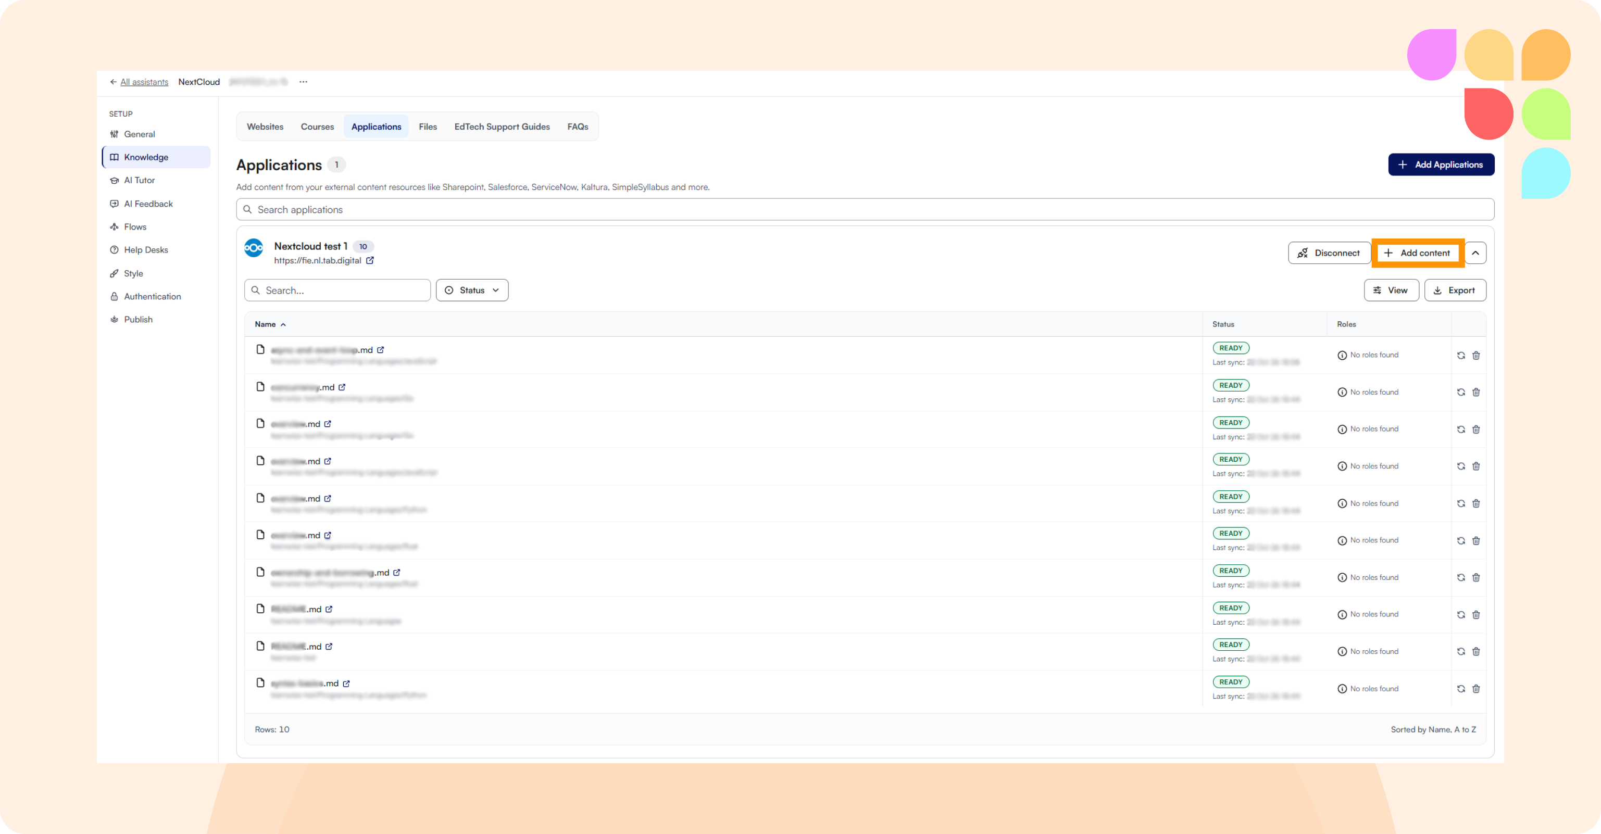Delete the top row file
The image size is (1601, 834).
(x=1476, y=356)
